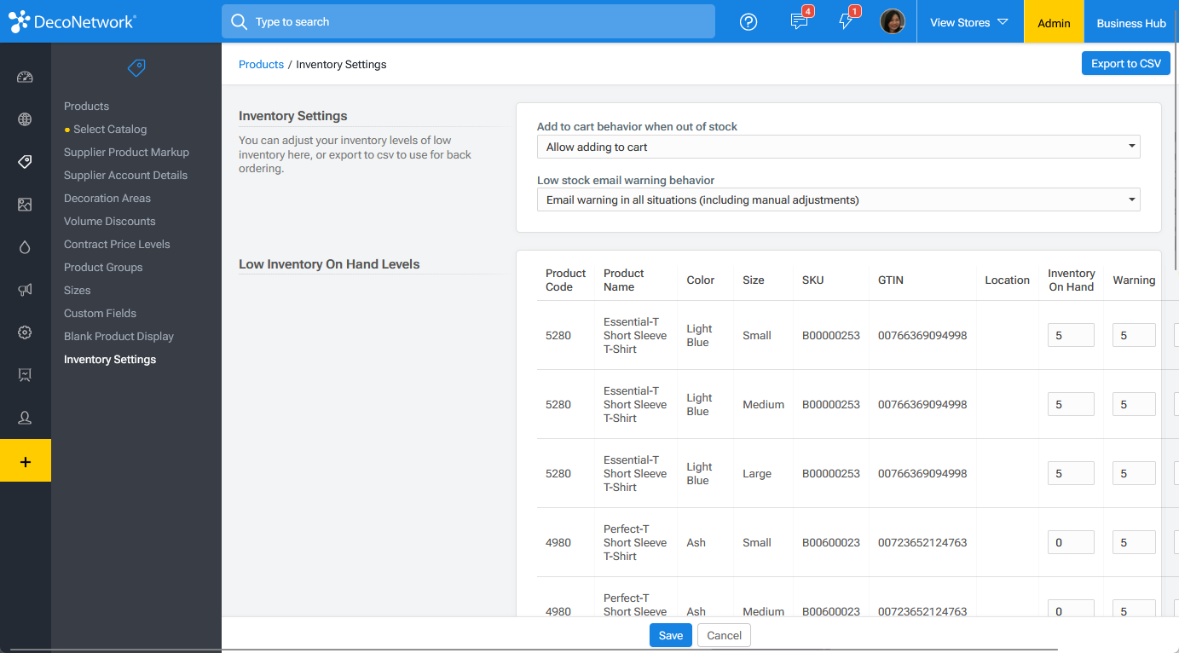
Task: Select the Websites globe icon in sidebar
Action: [26, 119]
